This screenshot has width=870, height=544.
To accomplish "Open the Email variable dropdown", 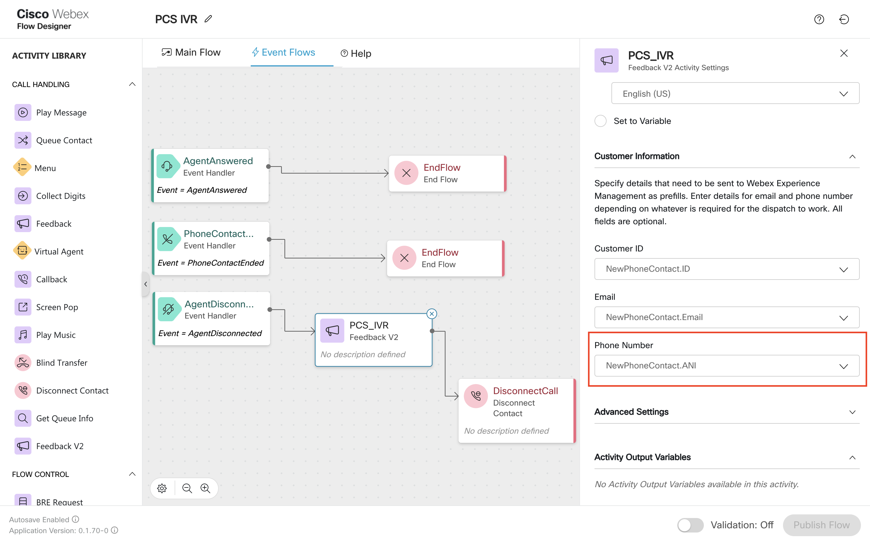I will [x=727, y=317].
